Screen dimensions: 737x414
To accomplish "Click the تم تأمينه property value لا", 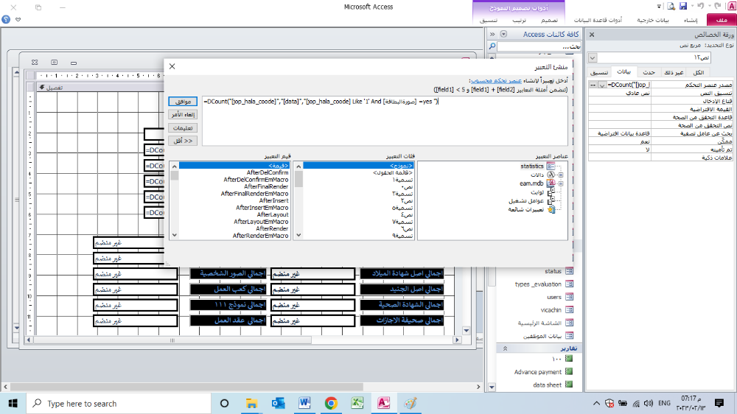I will (620, 150).
